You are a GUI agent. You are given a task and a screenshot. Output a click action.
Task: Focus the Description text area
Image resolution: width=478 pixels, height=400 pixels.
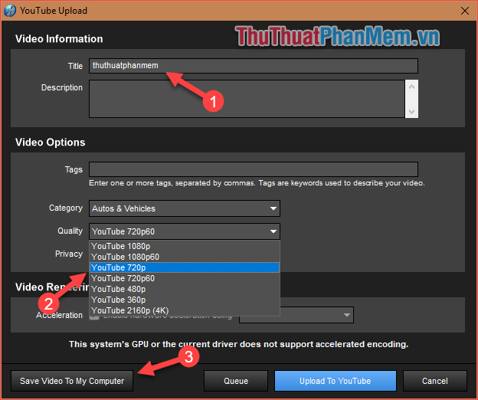(x=247, y=99)
